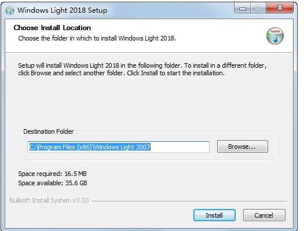
Task: Click the NSIS installer logo in header
Action: click(274, 36)
